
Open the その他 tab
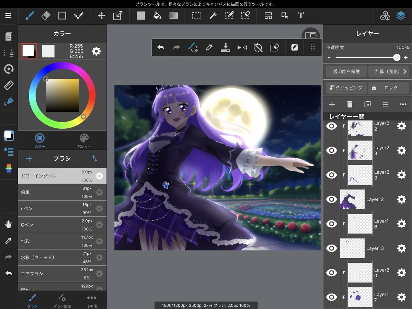tap(92, 300)
